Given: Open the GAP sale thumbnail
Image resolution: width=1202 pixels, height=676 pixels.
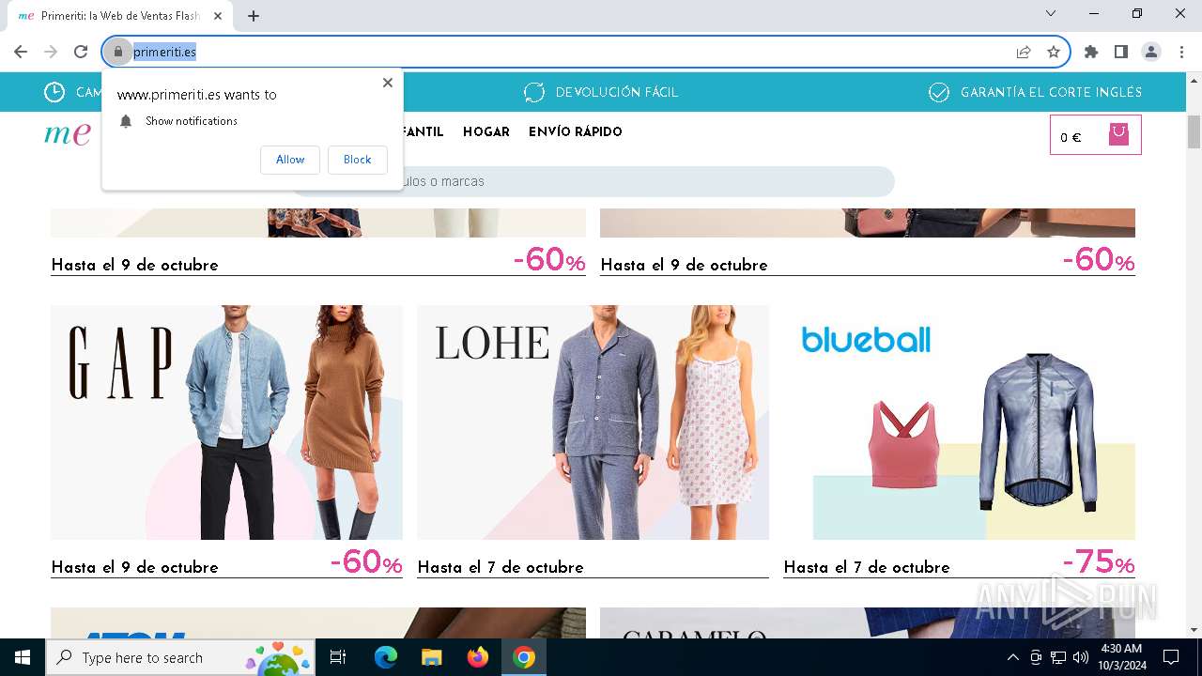Looking at the screenshot, I should coord(226,422).
